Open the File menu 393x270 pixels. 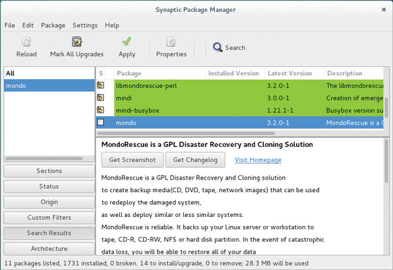click(10, 26)
